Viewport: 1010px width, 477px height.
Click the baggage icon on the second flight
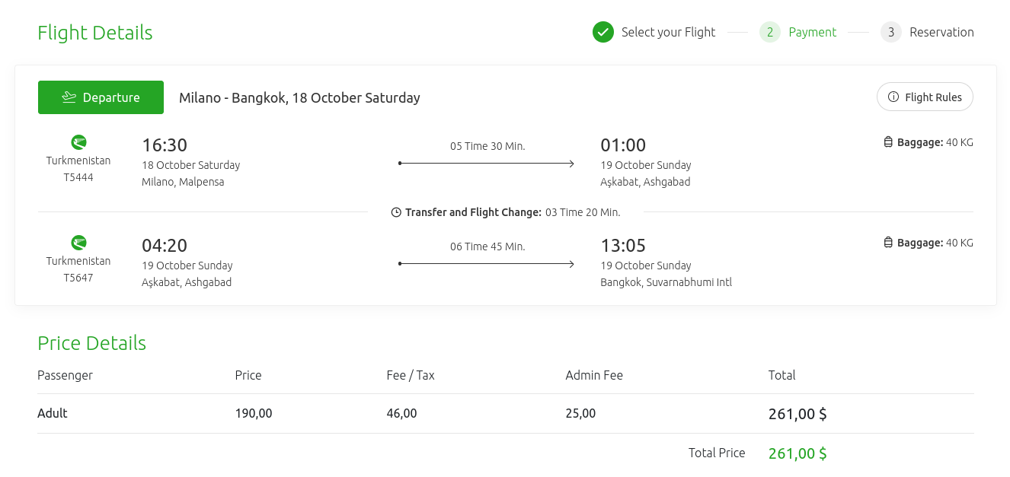pos(888,243)
